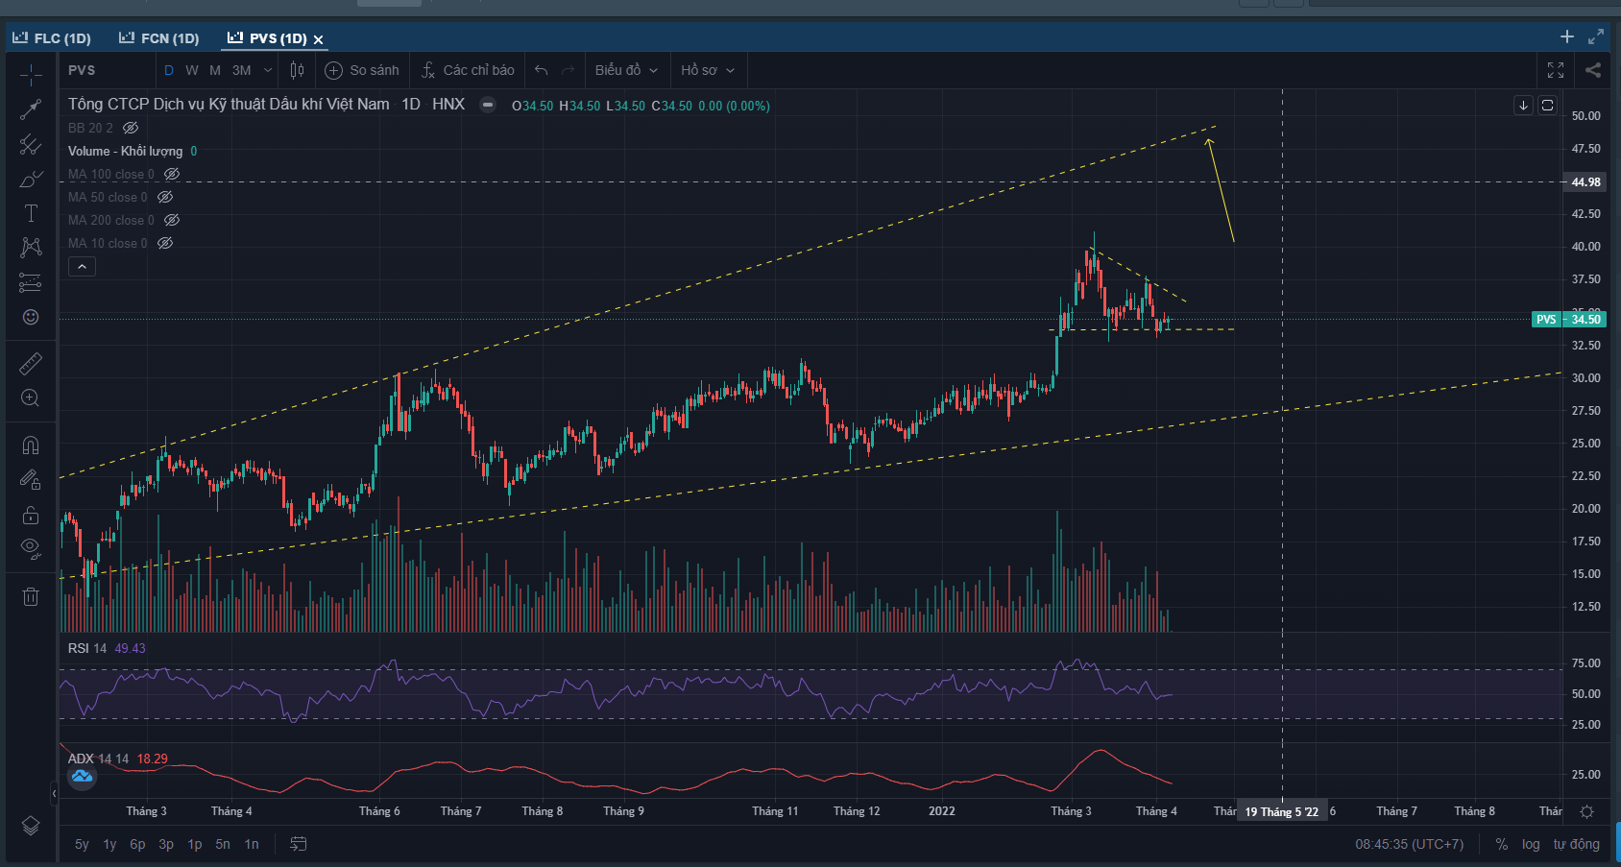Open the pitchfork and Gann tools
This screenshot has height=867, width=1621.
pos(31,144)
